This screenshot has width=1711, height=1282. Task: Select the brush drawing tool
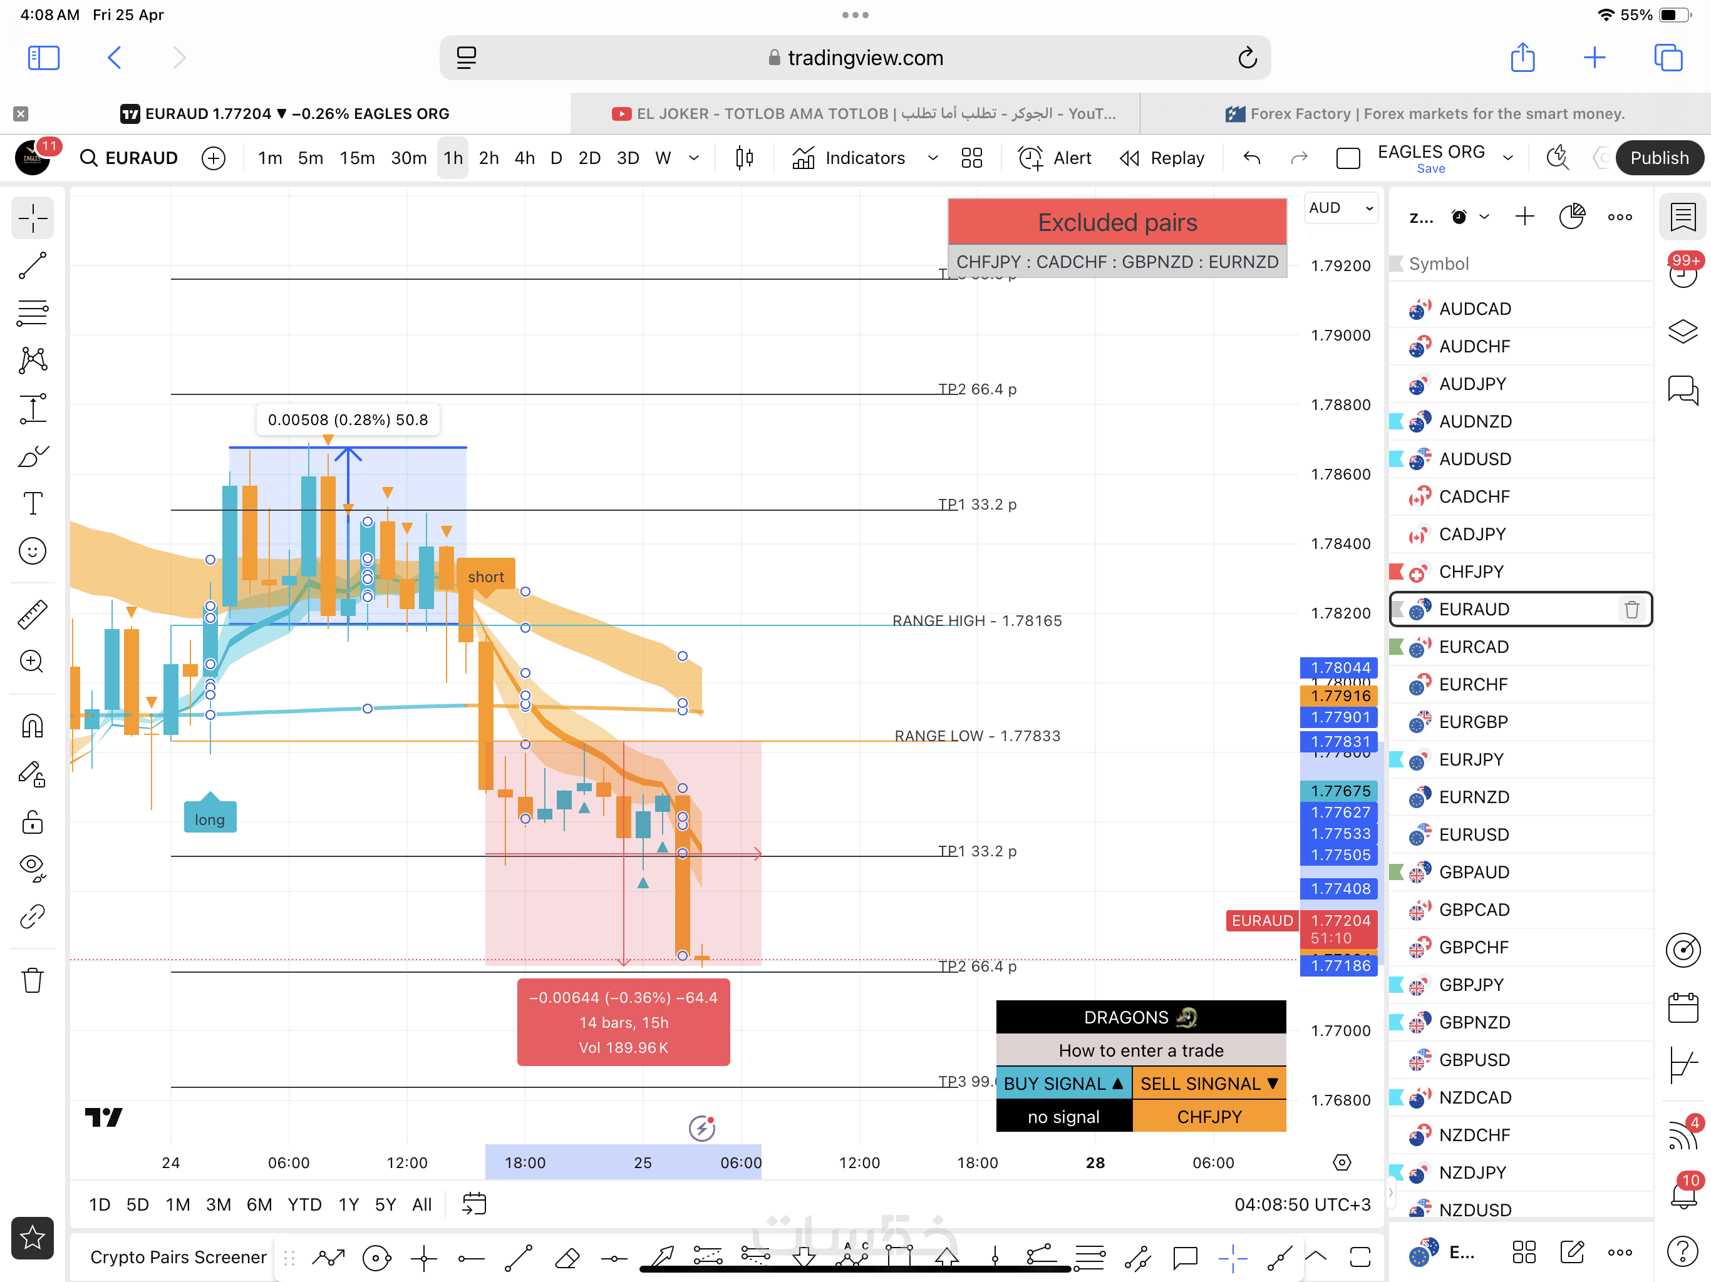click(x=33, y=456)
